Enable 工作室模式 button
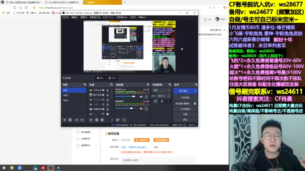The width and height of the screenshot is (305, 171). coord(185,109)
